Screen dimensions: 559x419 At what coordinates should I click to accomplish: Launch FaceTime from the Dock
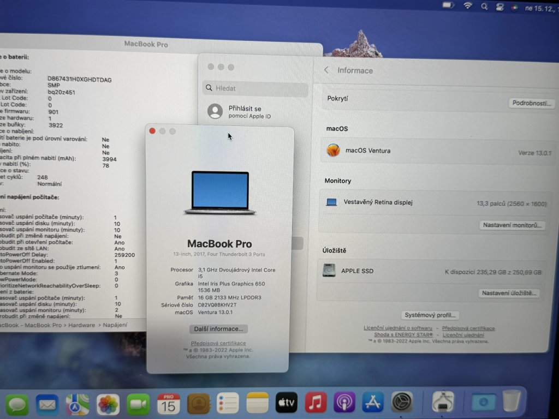[x=138, y=404]
